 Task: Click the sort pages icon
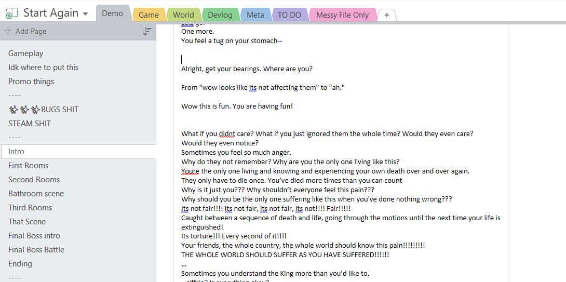coord(147,31)
